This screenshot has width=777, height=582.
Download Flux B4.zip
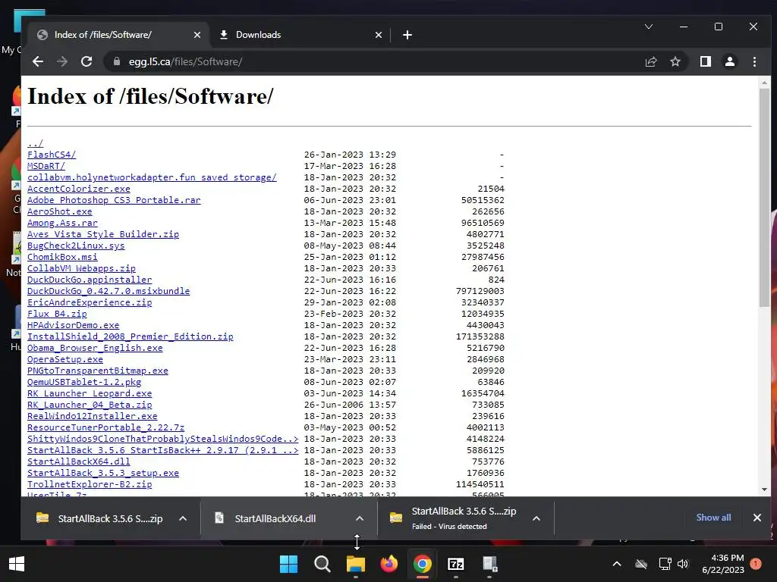(x=57, y=314)
